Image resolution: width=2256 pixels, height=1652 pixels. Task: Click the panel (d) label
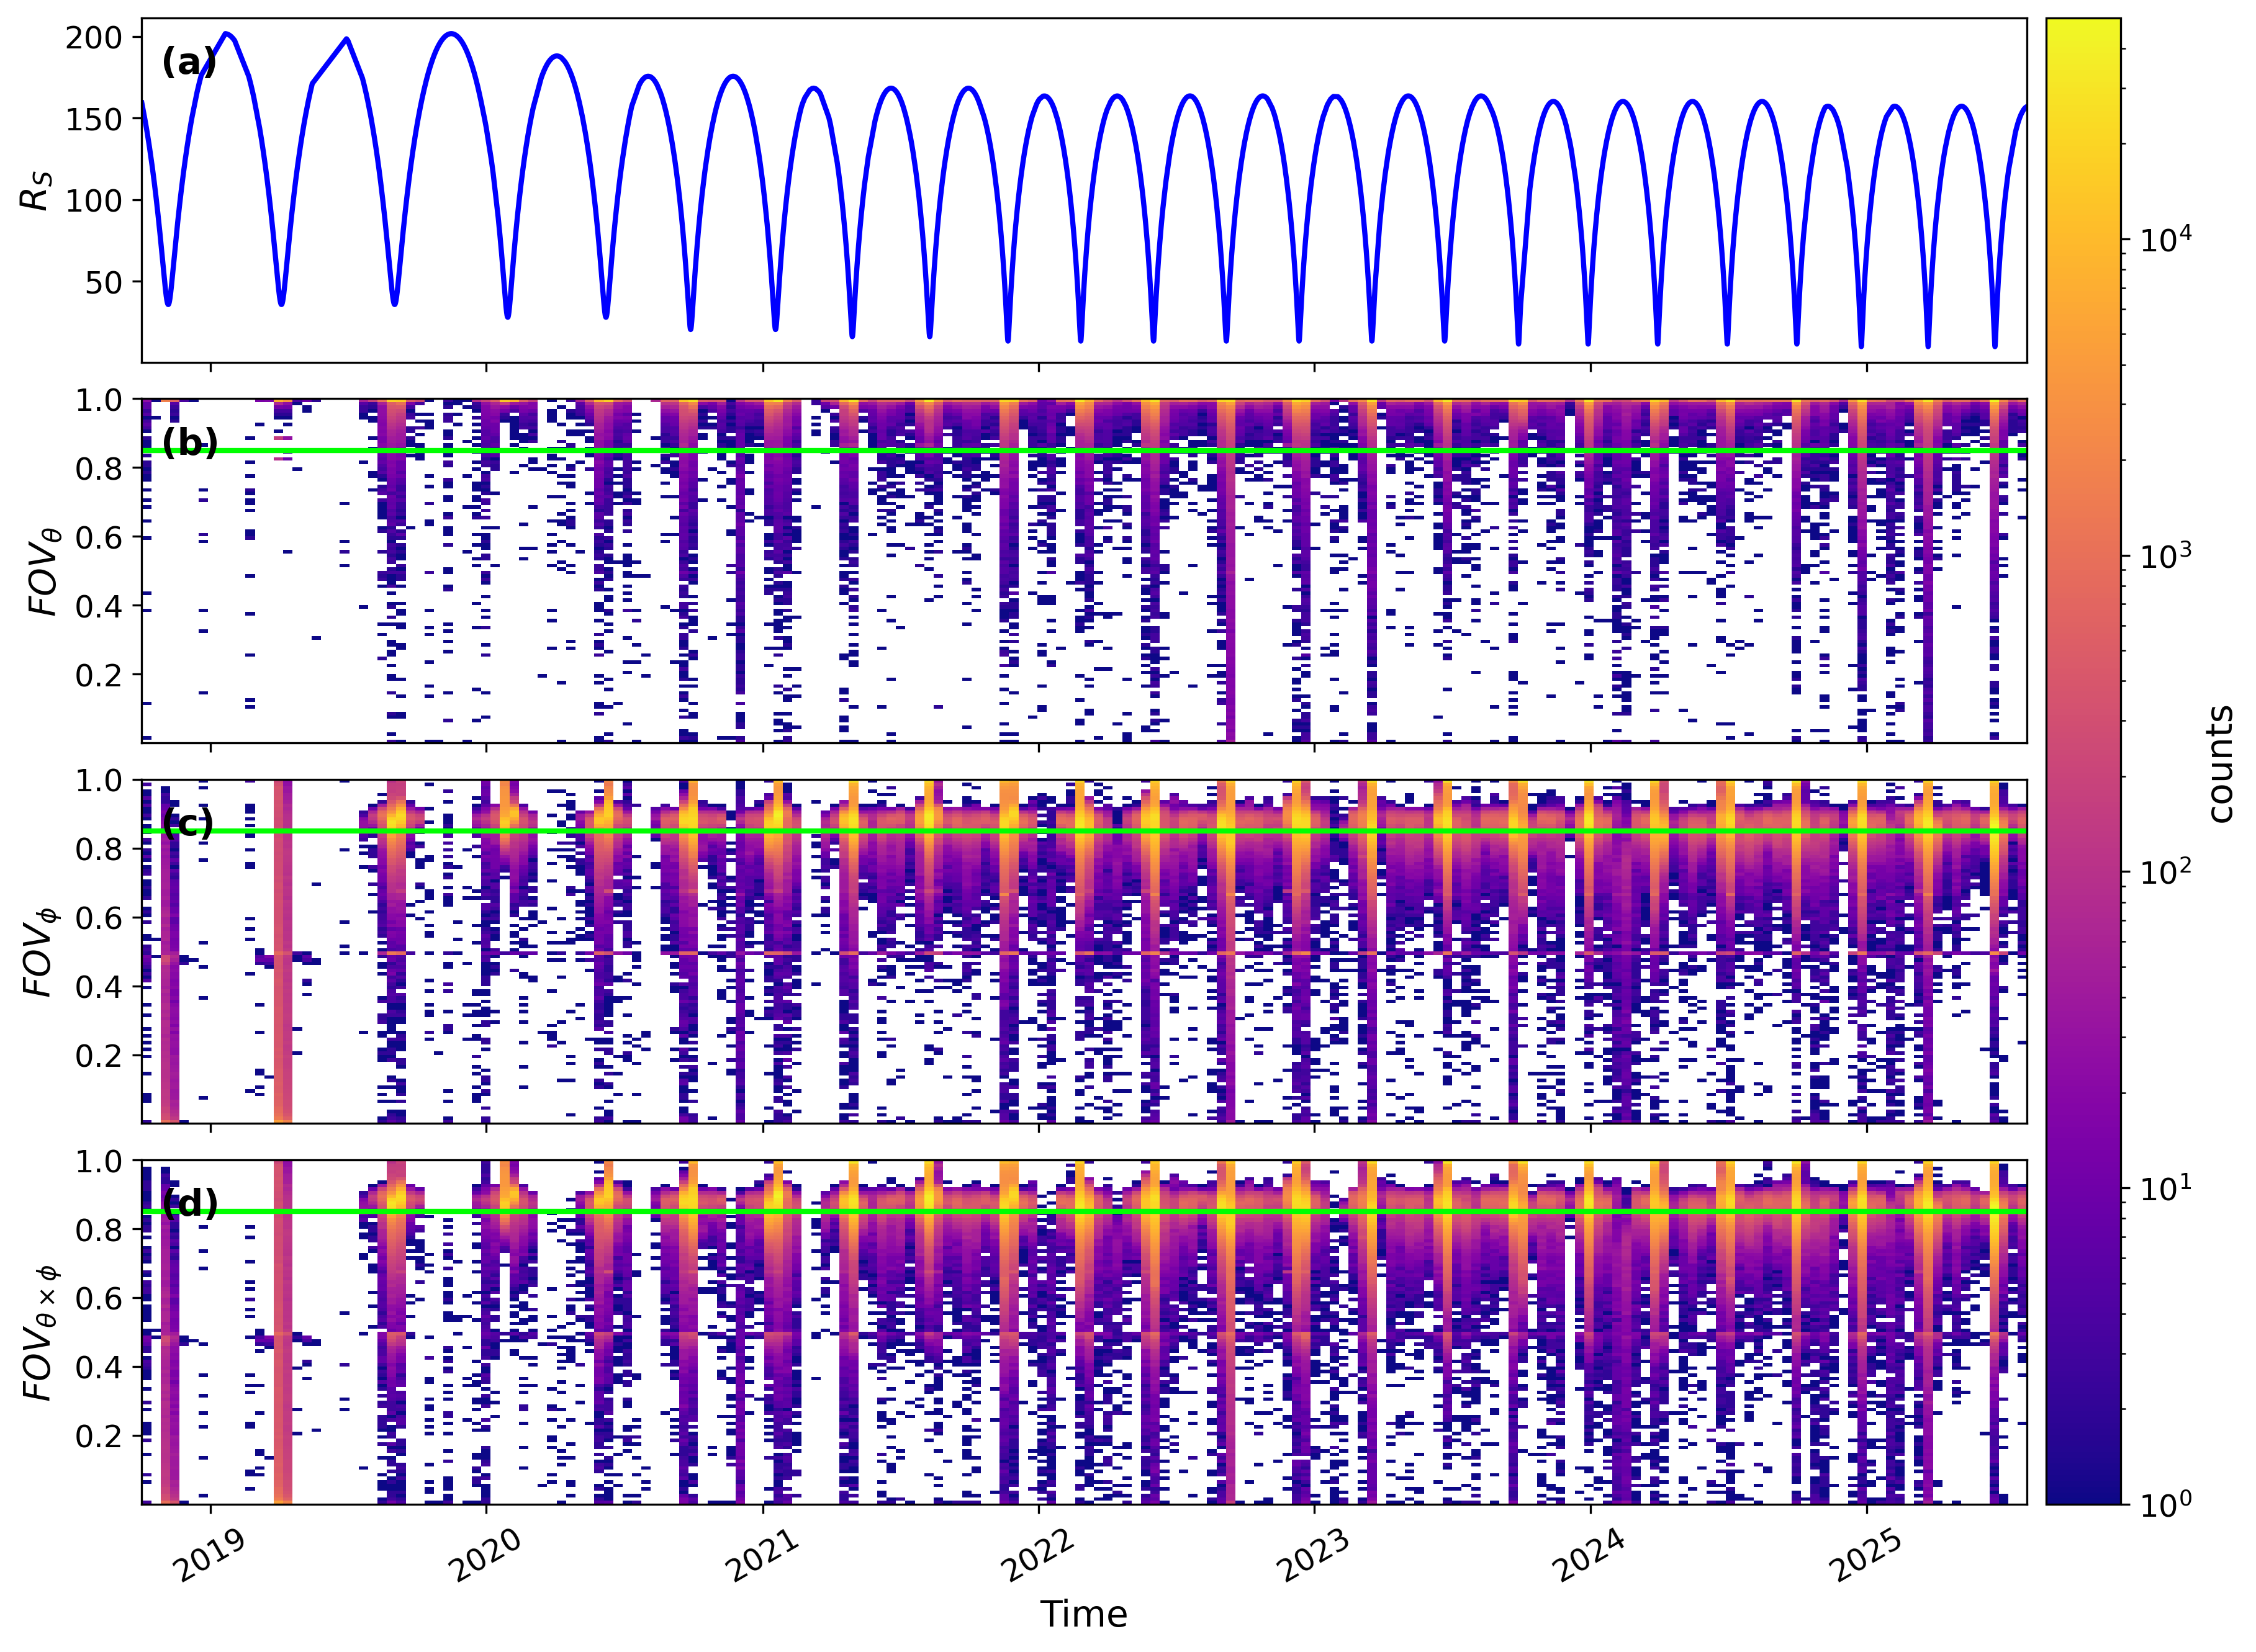click(189, 1203)
